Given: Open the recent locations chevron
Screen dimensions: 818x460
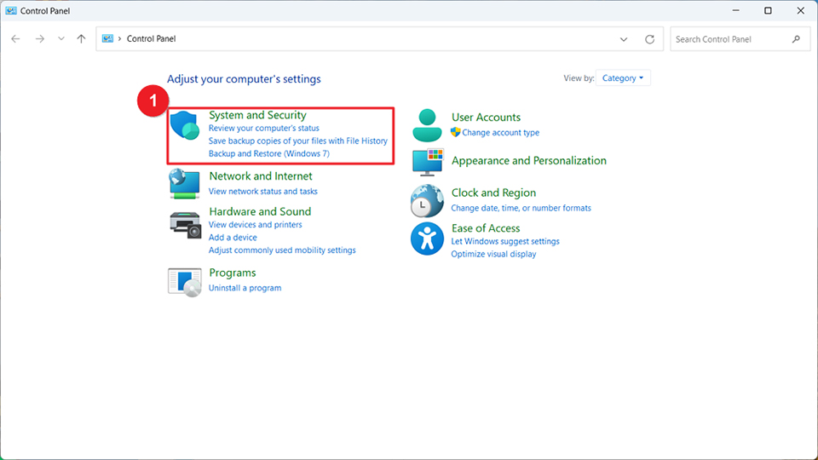Looking at the screenshot, I should (60, 39).
